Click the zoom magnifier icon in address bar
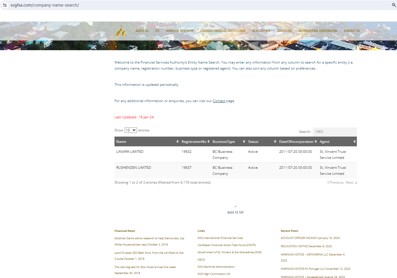This screenshot has height=278, width=397. point(394,5)
